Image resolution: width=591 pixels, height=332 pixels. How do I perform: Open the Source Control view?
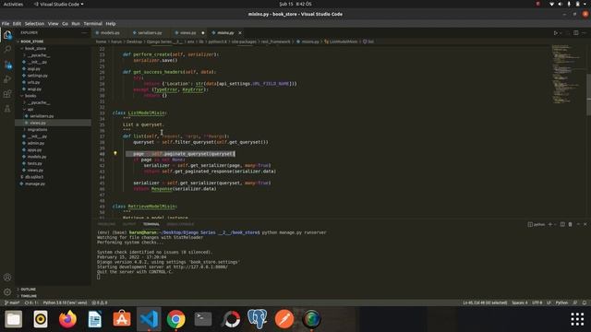[7, 65]
